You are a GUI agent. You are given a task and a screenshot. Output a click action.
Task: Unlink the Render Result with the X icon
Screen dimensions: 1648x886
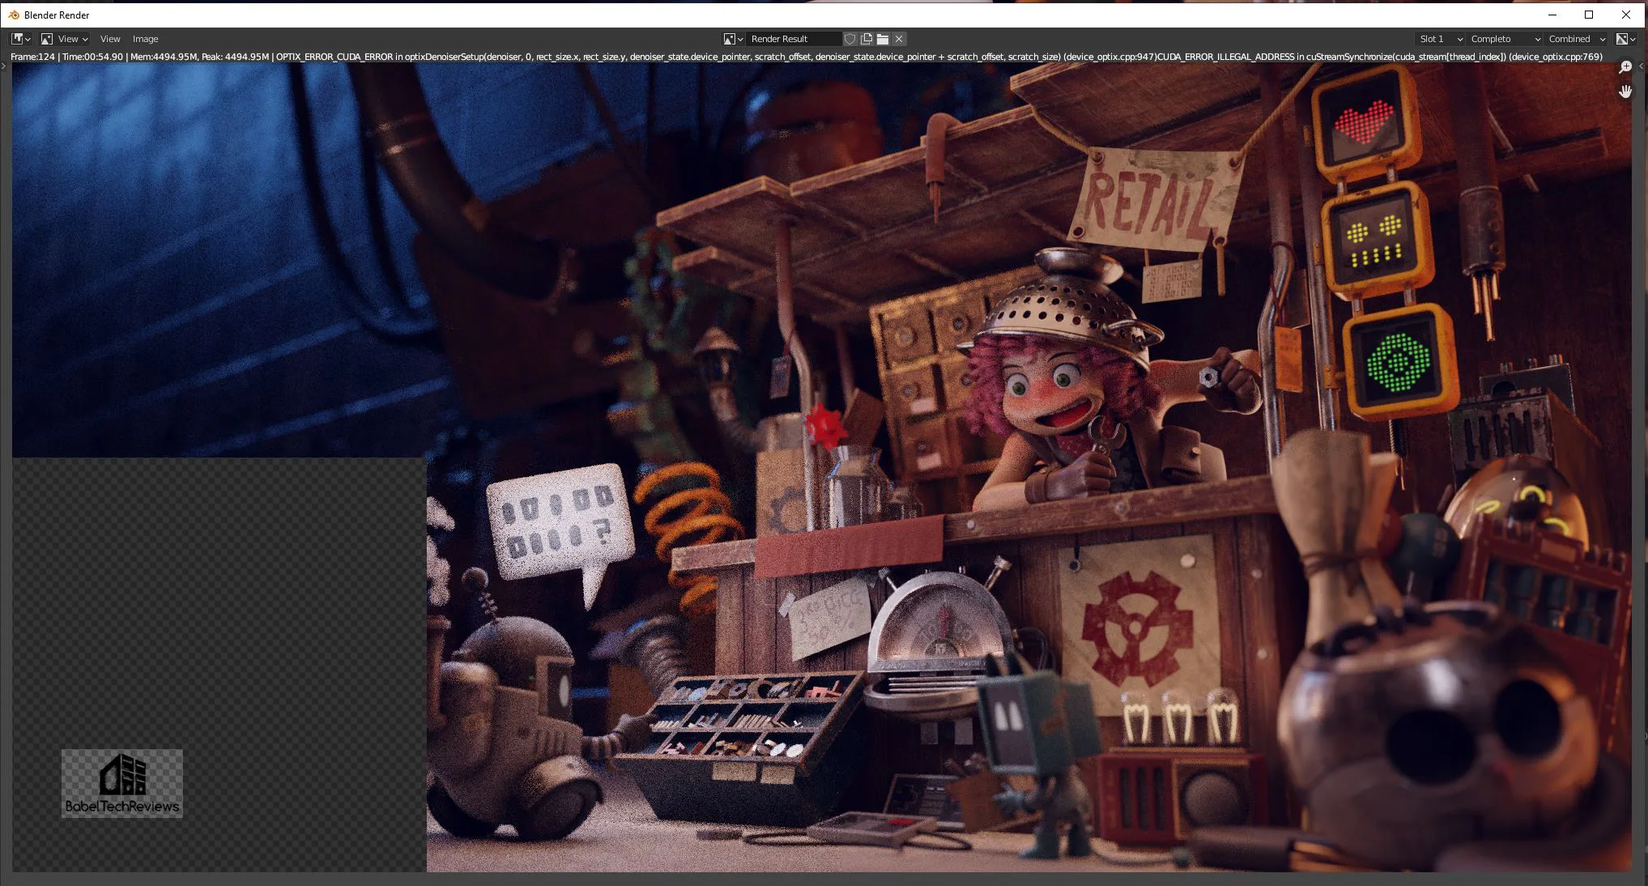click(x=899, y=39)
